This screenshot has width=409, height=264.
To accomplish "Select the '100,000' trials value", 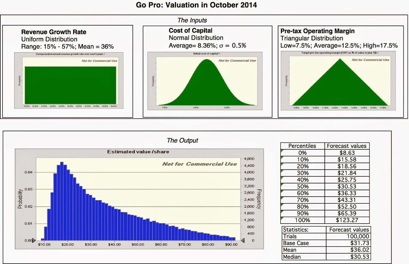I will 348,236.
